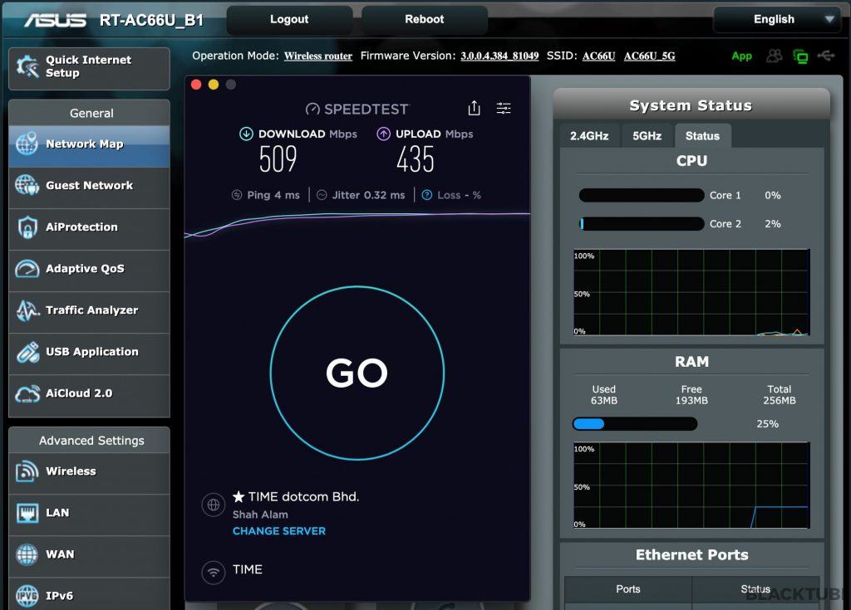851x610 pixels.
Task: Open the firmware version link
Action: [499, 56]
